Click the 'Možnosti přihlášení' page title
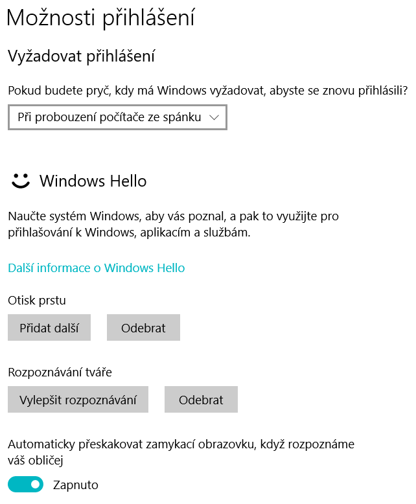416x504 pixels. [x=100, y=17]
